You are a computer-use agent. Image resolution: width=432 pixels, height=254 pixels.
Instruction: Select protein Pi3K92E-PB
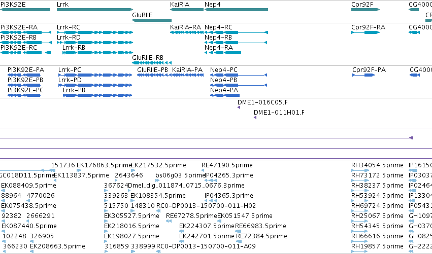(x=24, y=85)
